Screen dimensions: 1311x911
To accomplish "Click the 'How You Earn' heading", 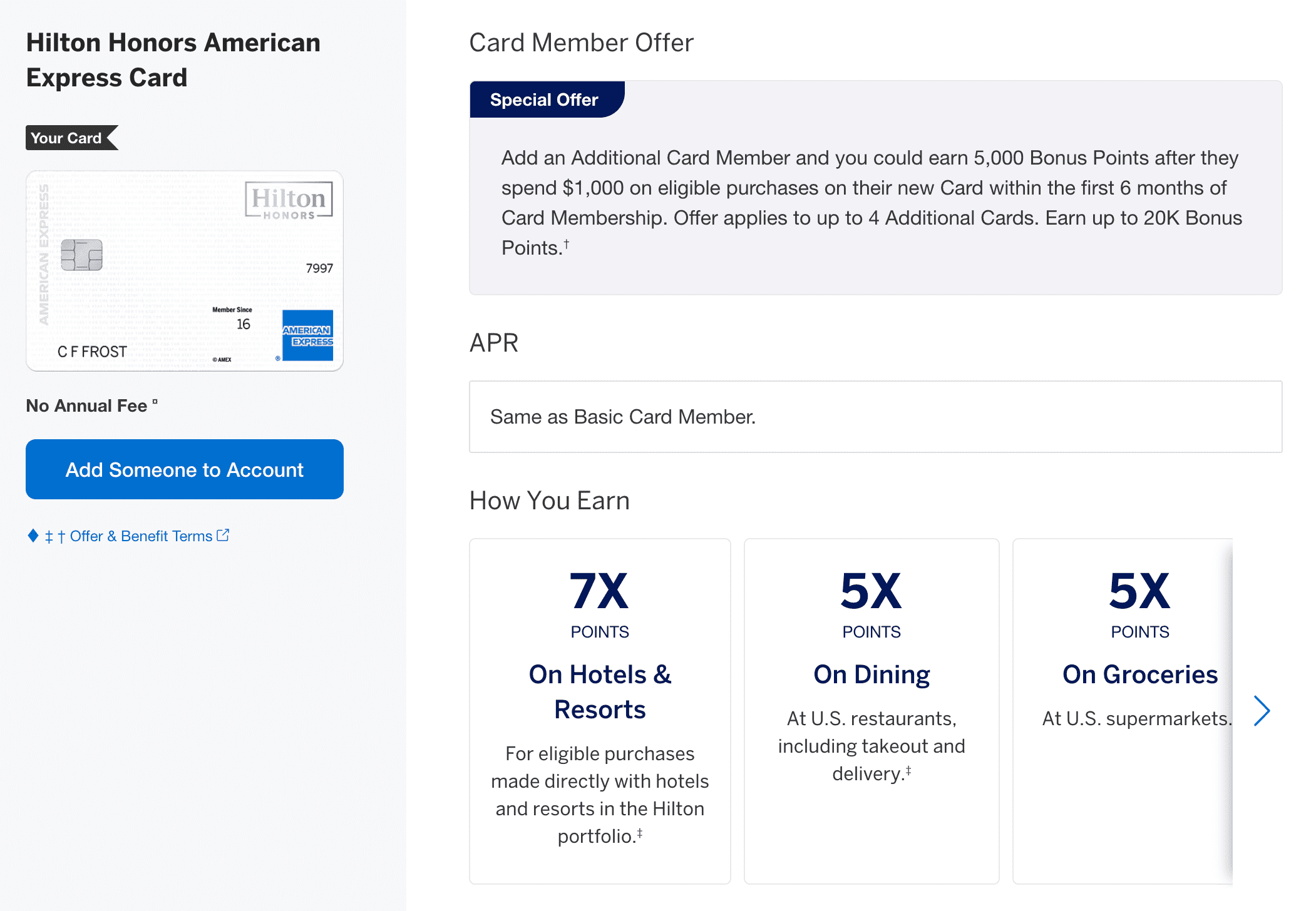I will (x=550, y=501).
